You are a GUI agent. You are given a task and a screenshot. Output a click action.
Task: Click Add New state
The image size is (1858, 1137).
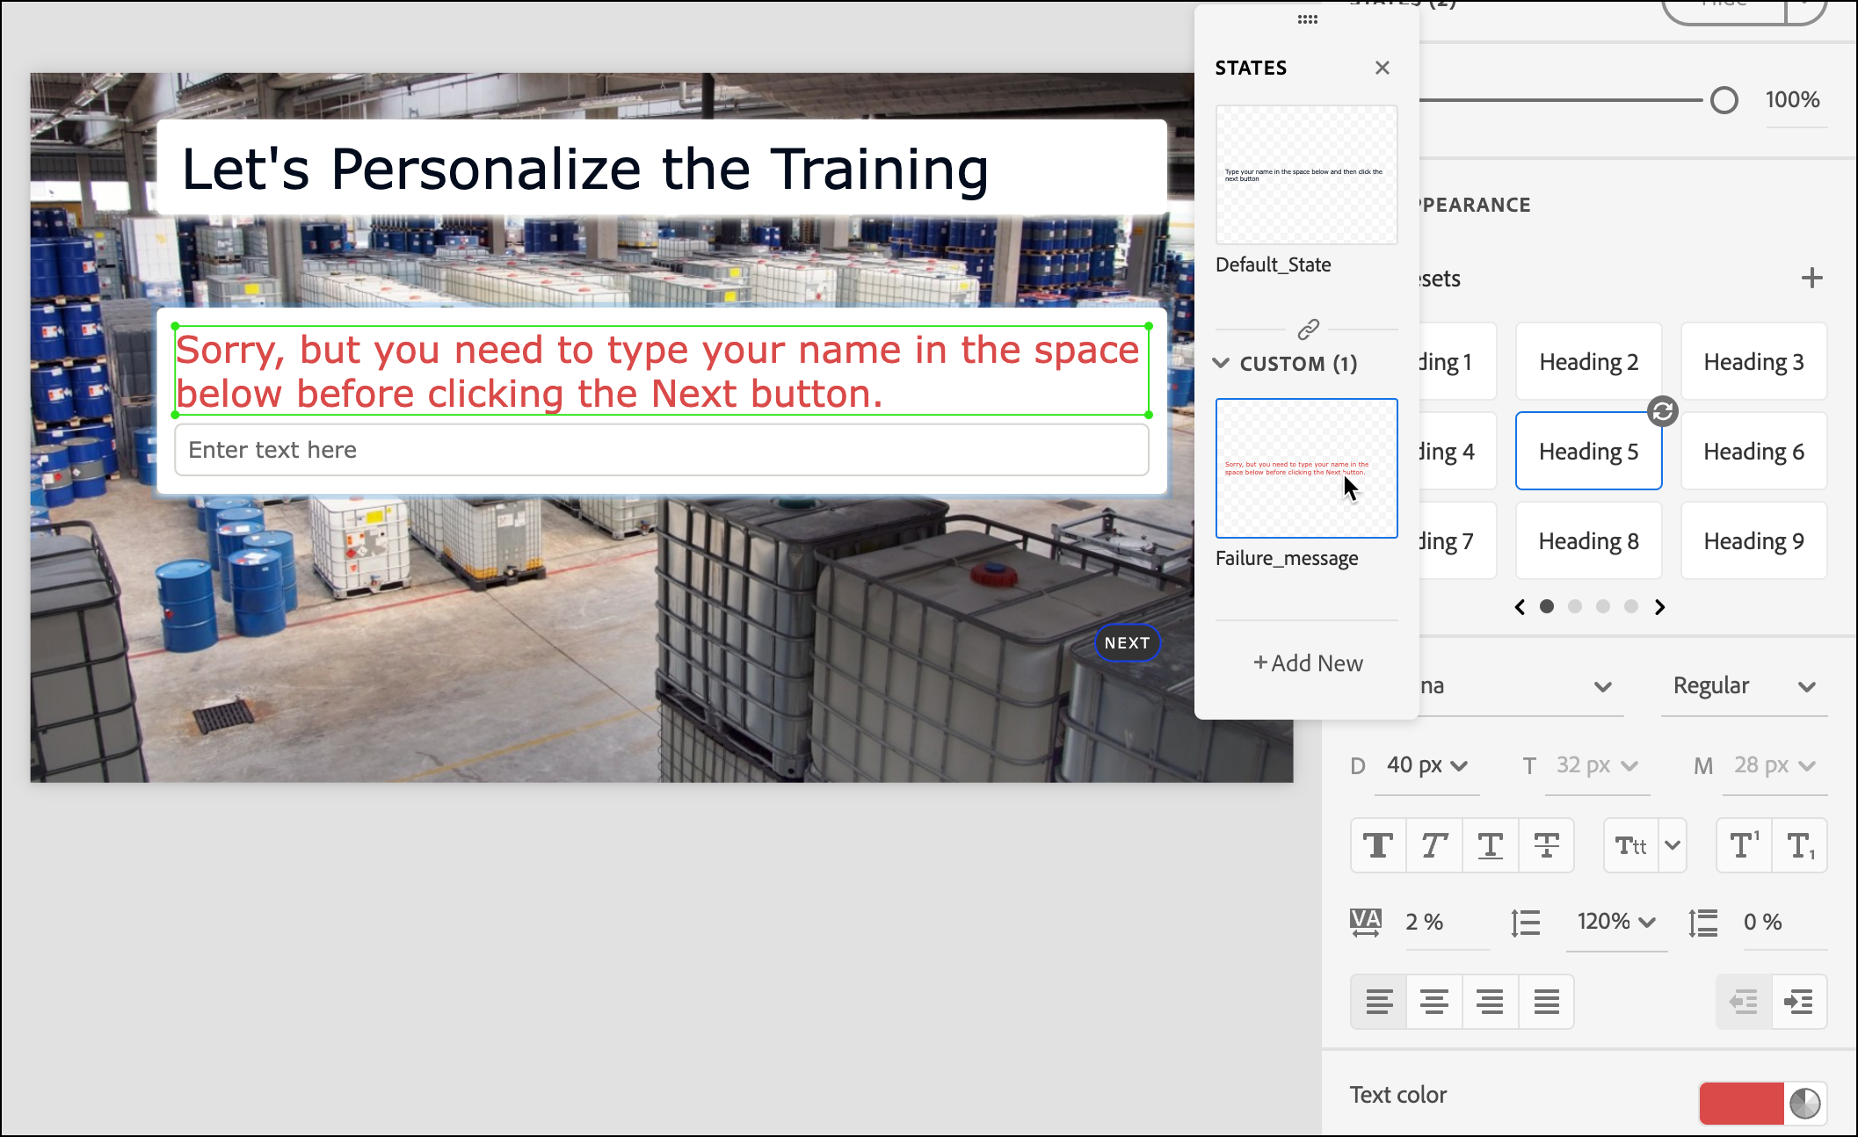click(1307, 663)
